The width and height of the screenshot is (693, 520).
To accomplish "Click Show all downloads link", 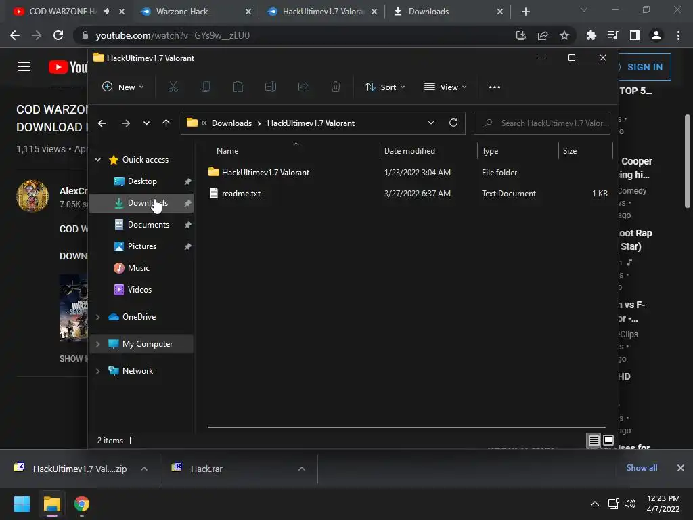I will [642, 468].
